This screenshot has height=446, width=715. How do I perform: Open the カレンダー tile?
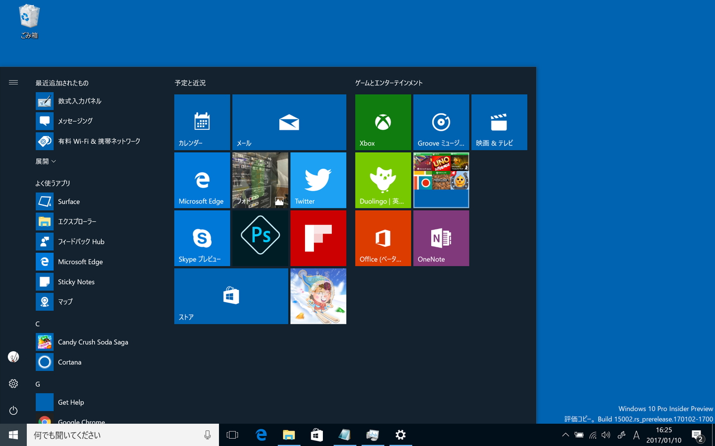point(202,122)
